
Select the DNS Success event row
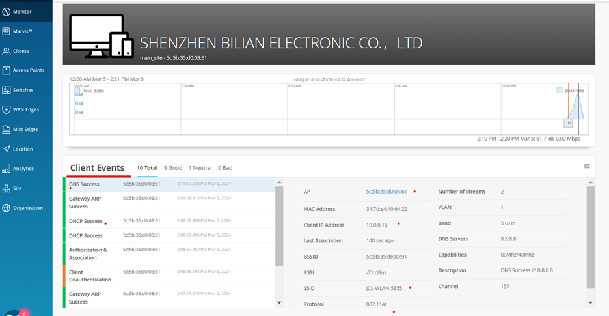point(169,184)
